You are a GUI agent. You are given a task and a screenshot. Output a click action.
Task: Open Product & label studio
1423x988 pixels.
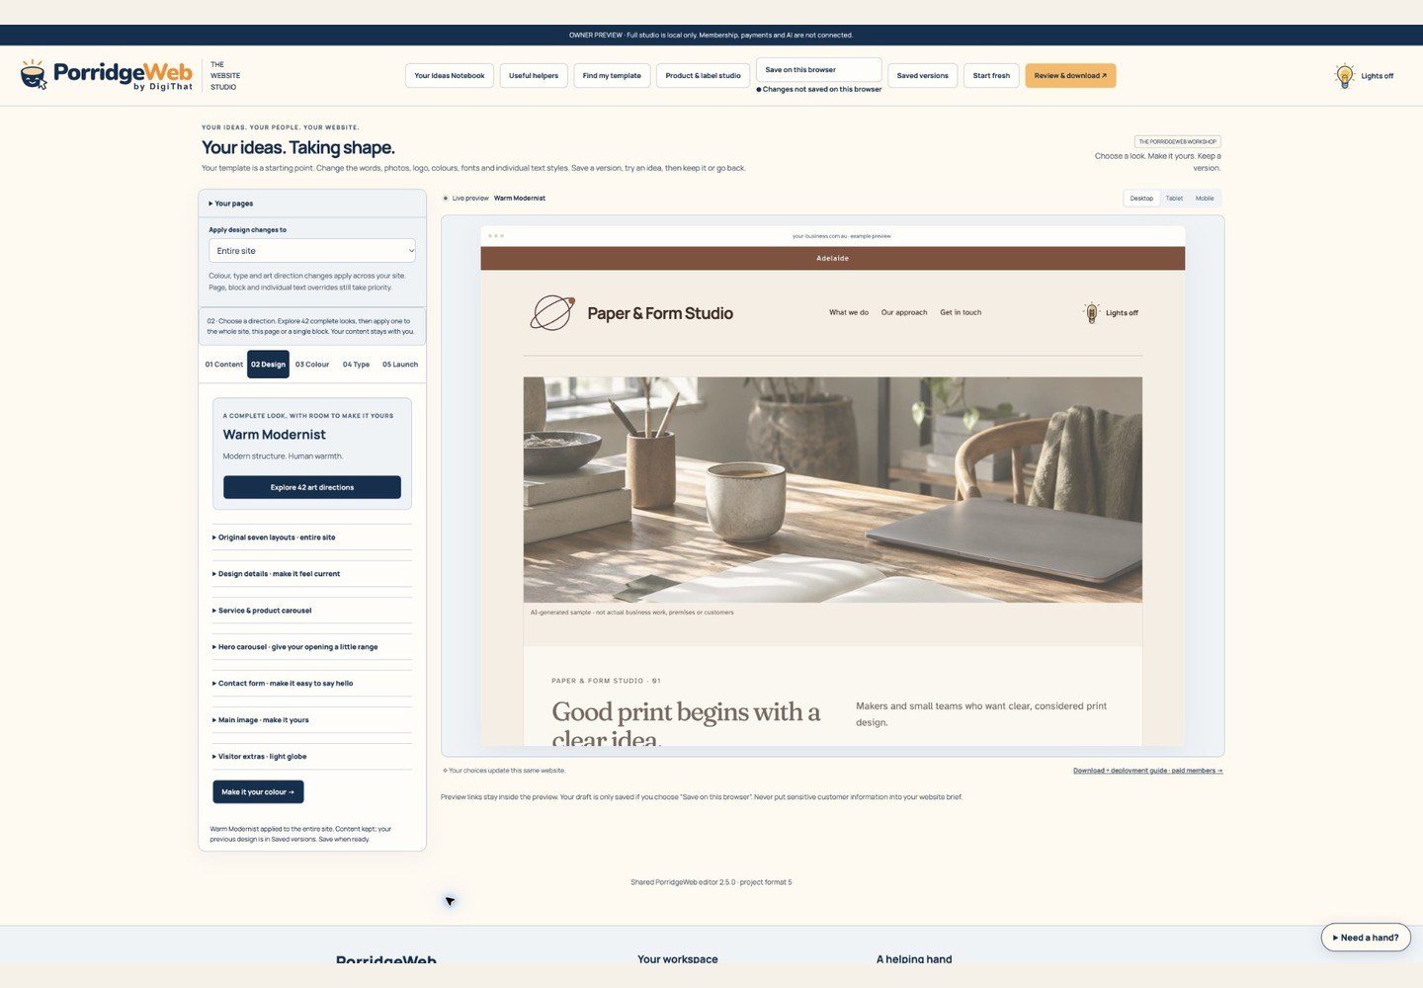703,76
